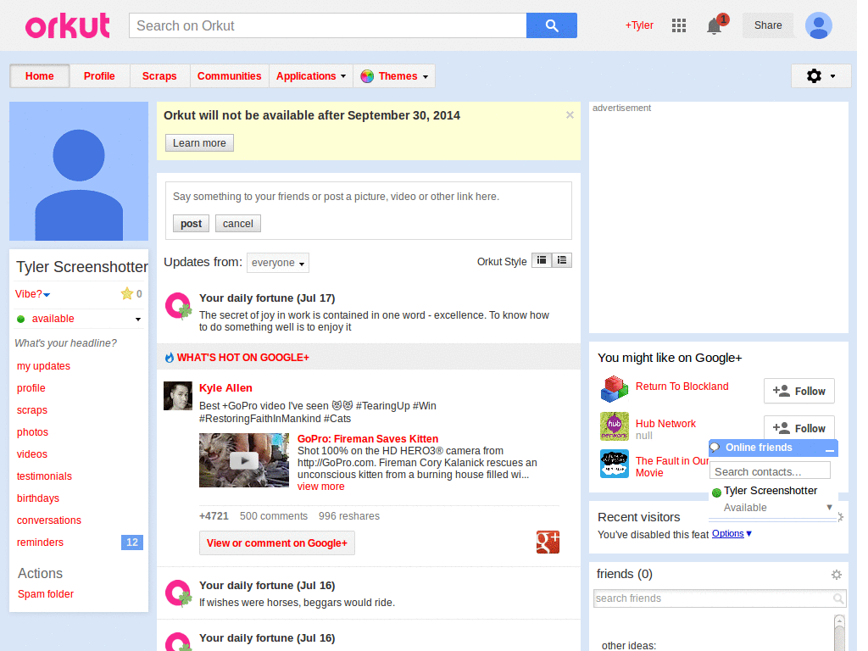Image resolution: width=868 pixels, height=651 pixels.
Task: Open the Profile tab
Action: click(x=100, y=76)
